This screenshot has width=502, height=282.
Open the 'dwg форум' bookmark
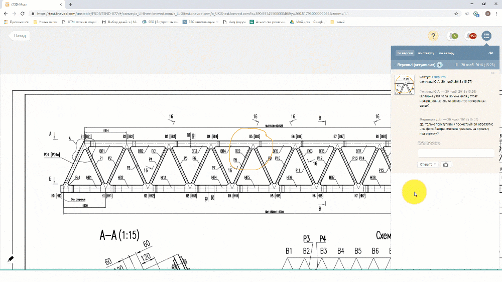[x=234, y=22]
